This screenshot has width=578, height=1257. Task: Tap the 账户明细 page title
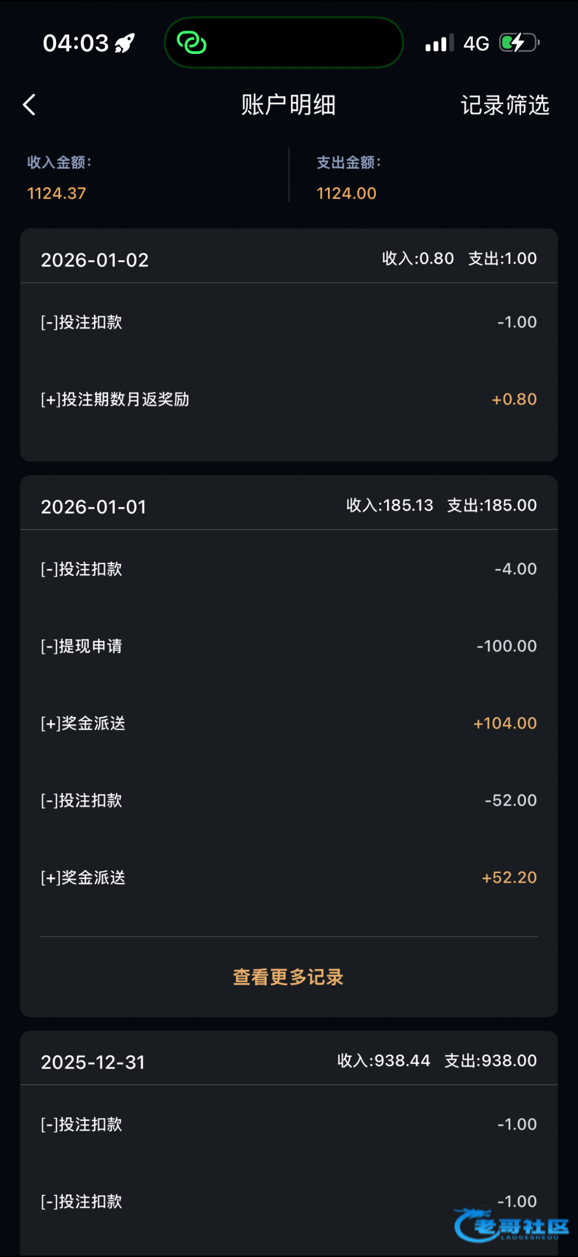[x=288, y=105]
